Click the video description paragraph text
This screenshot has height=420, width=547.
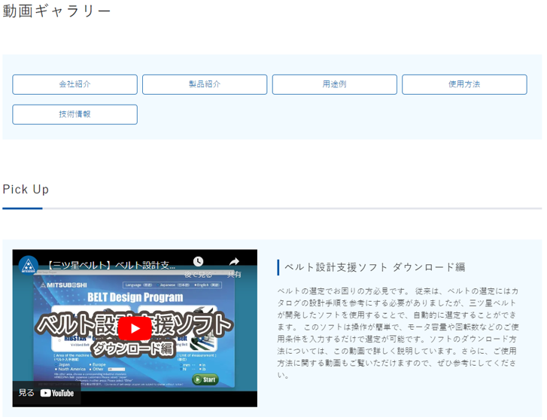(x=398, y=333)
